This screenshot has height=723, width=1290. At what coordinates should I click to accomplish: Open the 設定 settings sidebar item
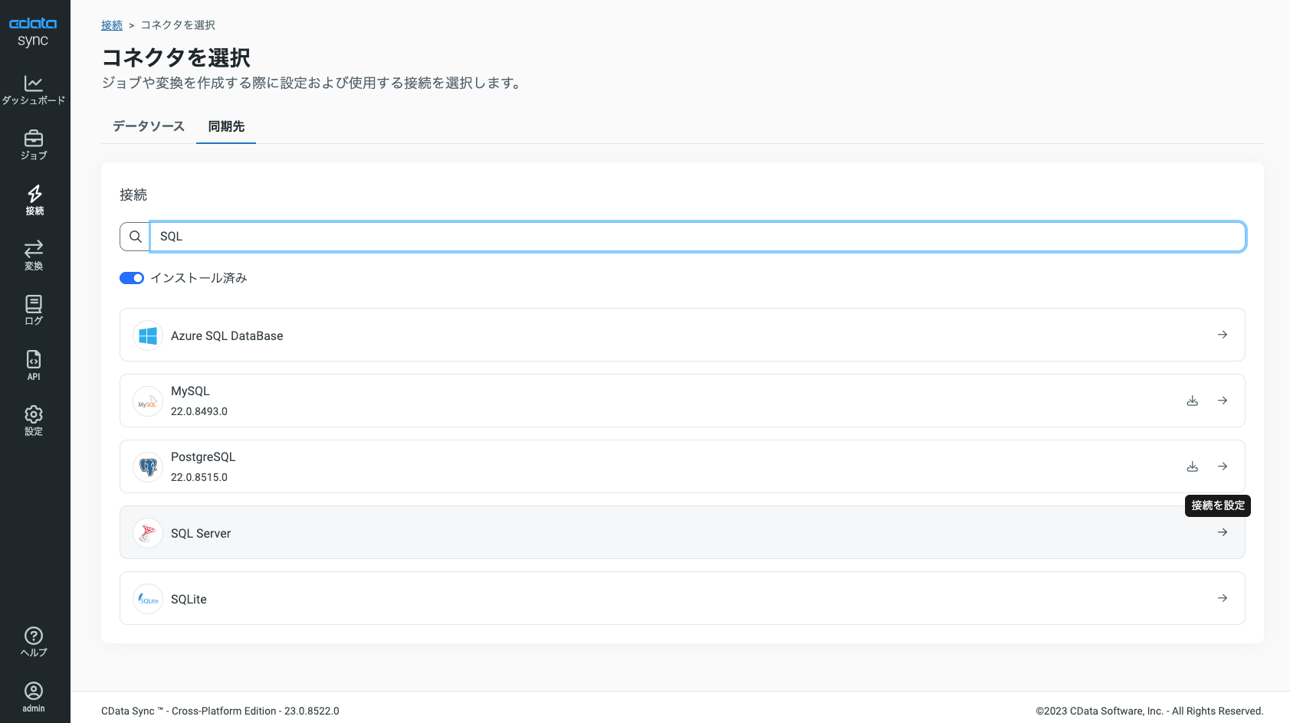point(34,420)
